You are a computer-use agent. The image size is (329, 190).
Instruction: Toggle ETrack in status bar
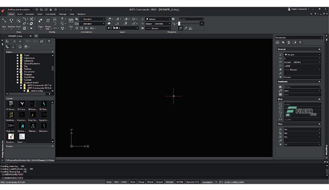click(x=150, y=182)
